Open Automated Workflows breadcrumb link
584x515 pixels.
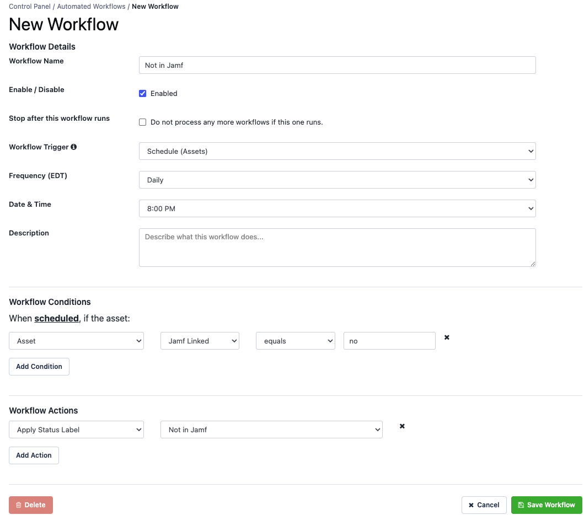pyautogui.click(x=91, y=6)
